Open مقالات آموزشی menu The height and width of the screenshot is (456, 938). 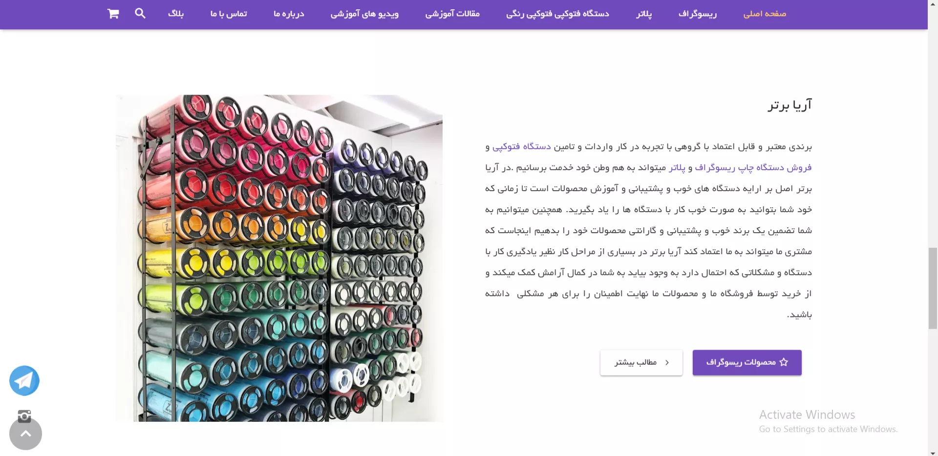pyautogui.click(x=452, y=14)
